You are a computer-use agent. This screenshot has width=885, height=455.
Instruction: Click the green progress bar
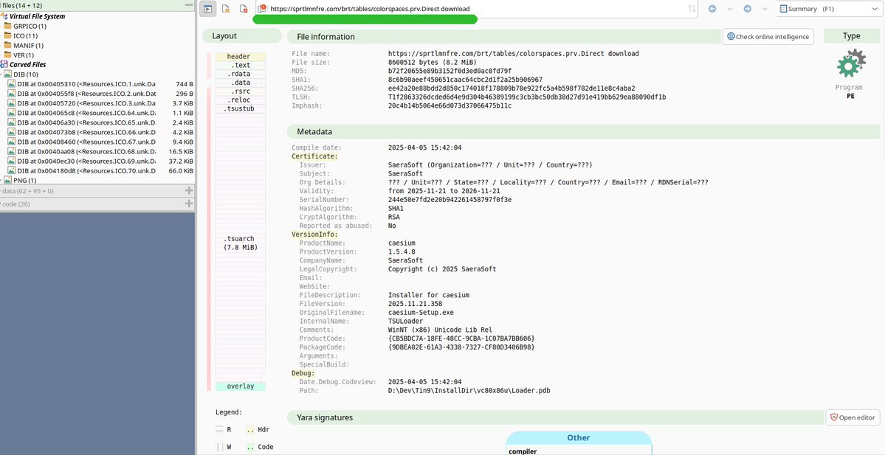point(365,19)
